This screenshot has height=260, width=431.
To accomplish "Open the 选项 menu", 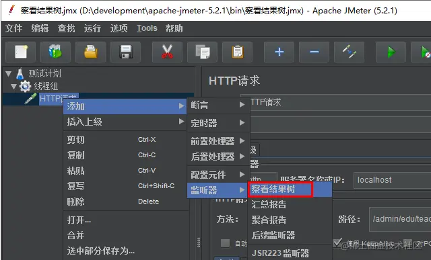I will (119, 28).
